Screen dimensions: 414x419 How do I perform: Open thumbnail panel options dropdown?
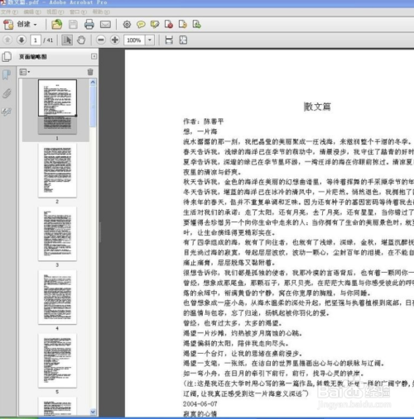click(25, 72)
